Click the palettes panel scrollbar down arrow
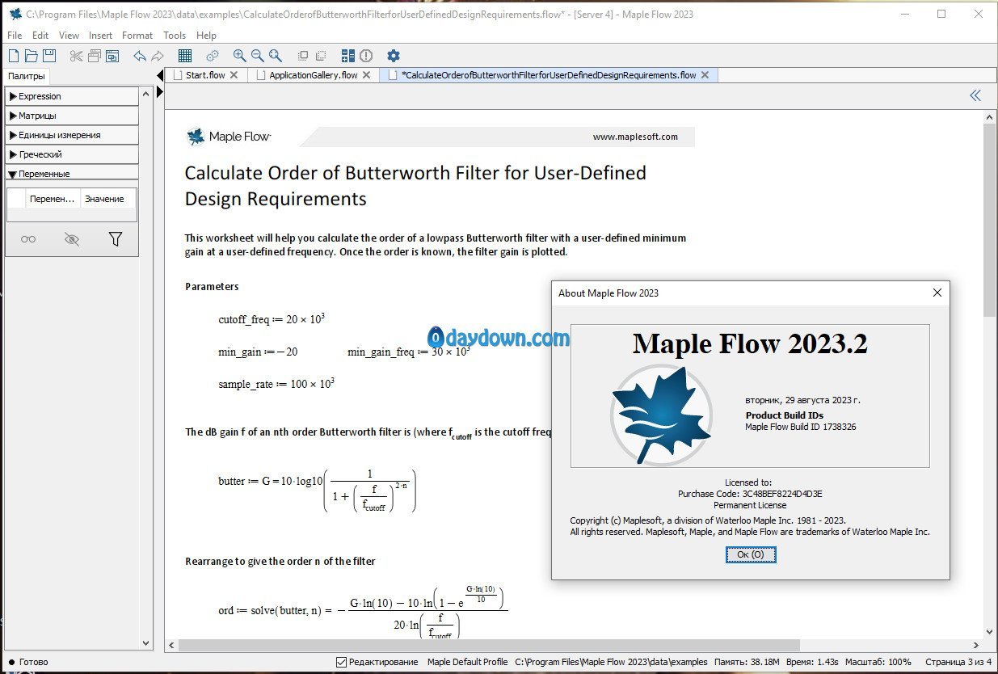This screenshot has height=674, width=998. click(146, 643)
